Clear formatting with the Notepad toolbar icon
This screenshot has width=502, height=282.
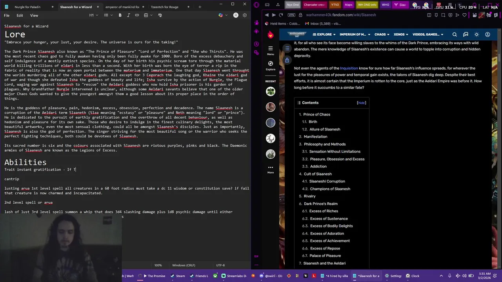tap(160, 15)
